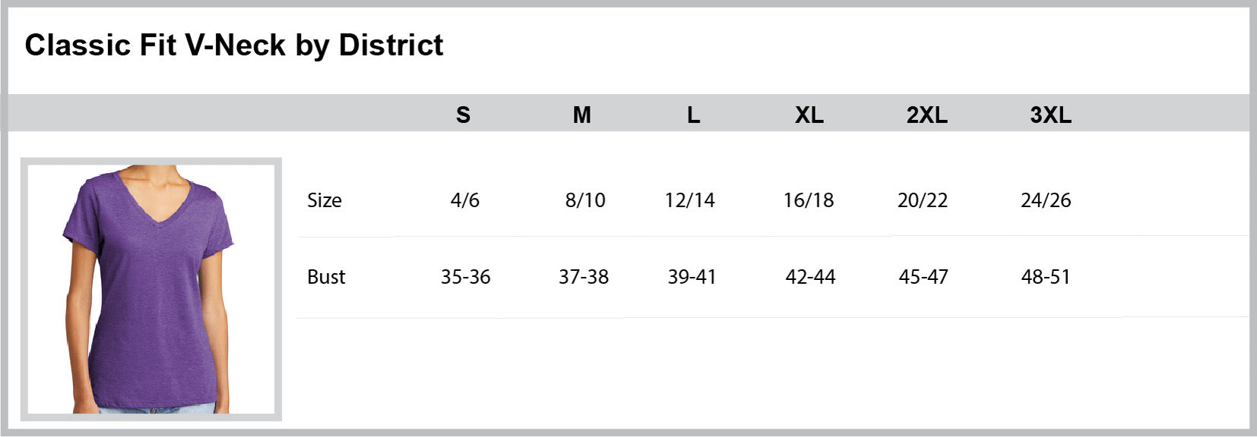This screenshot has width=1257, height=437.
Task: Click the 35-36 bust measurement
Action: pos(466,277)
